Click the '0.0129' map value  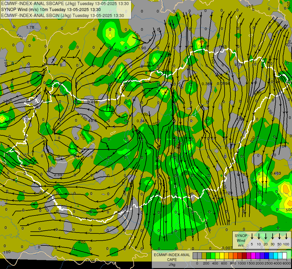tap(226, 193)
